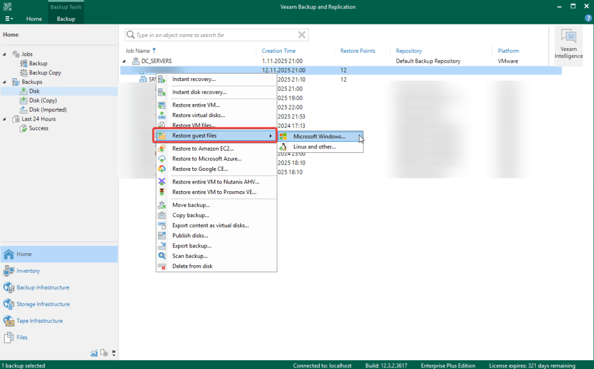Viewport: 594px width, 369px height.
Task: Collapse the DC_SERVERS job row
Action: point(124,61)
